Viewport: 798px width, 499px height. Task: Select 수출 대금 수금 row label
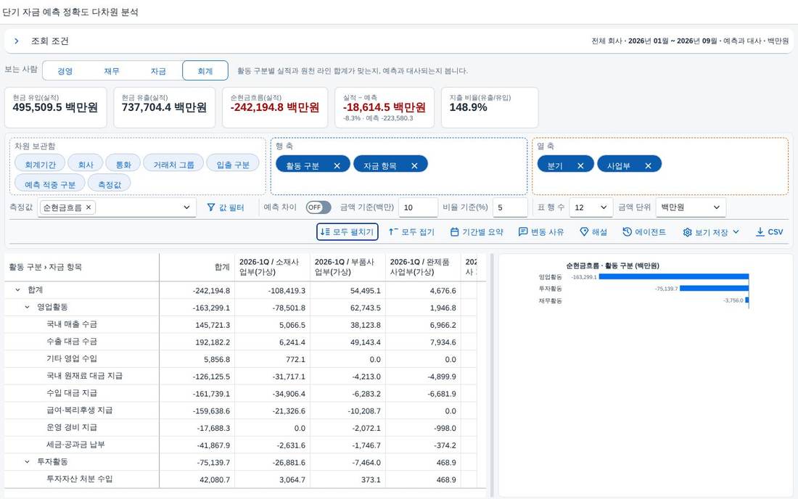72,342
